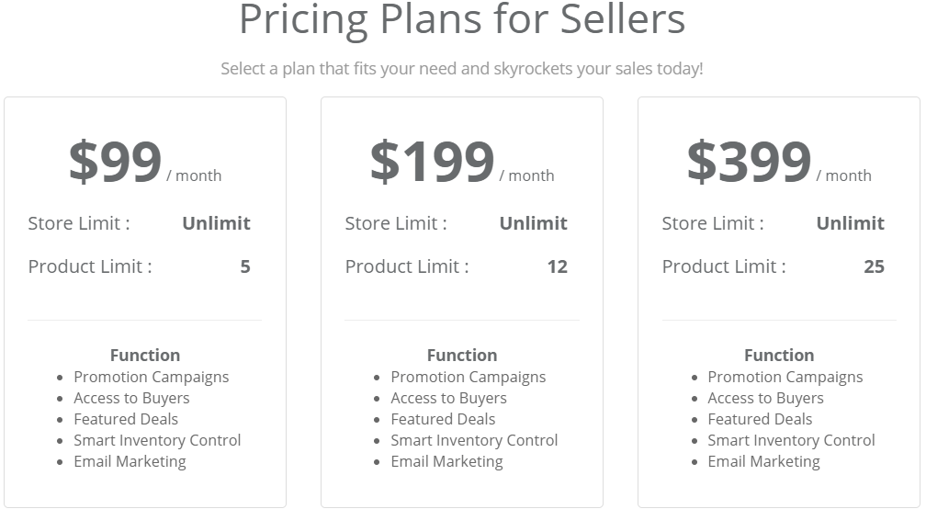Click the Pricing Plans for Sellers heading
Image resolution: width=926 pixels, height=509 pixels.
point(462,19)
